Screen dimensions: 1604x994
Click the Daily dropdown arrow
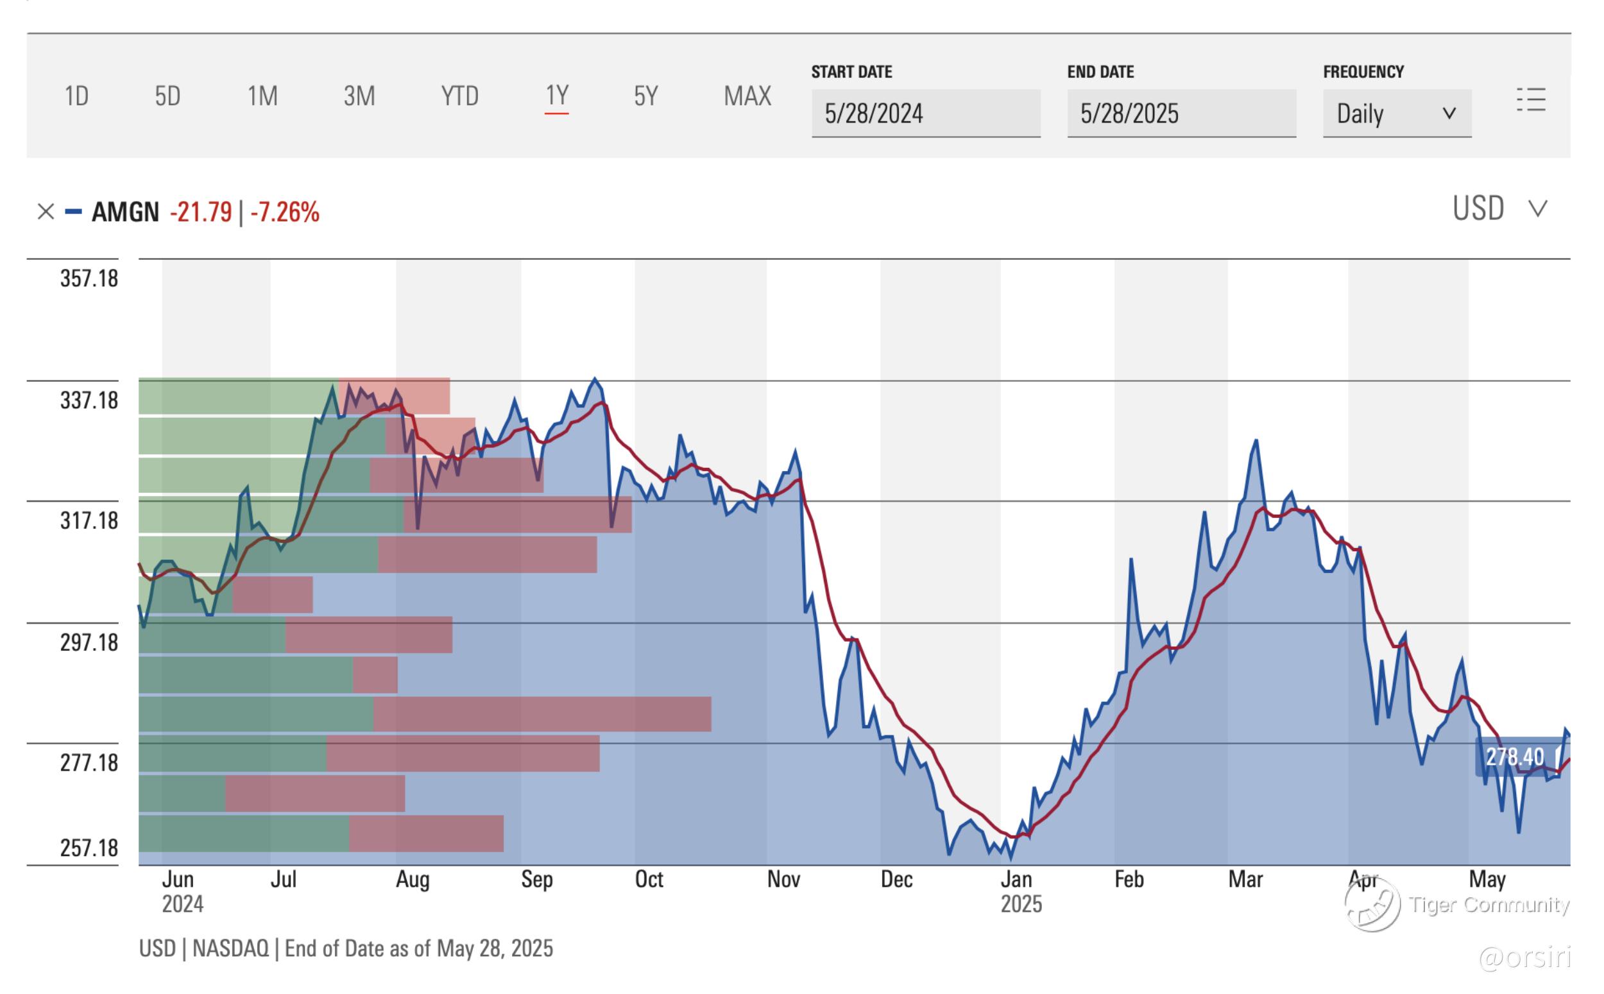click(x=1449, y=114)
